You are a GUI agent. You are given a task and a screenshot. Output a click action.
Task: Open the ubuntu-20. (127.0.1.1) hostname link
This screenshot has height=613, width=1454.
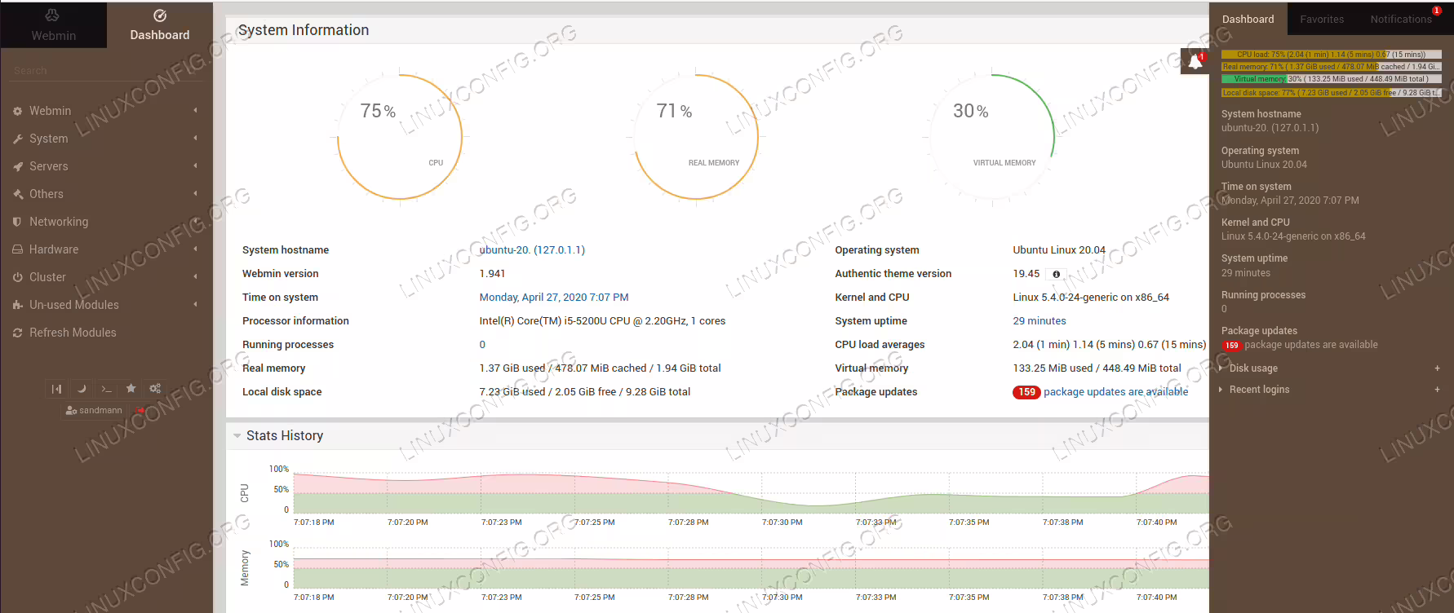coord(532,250)
